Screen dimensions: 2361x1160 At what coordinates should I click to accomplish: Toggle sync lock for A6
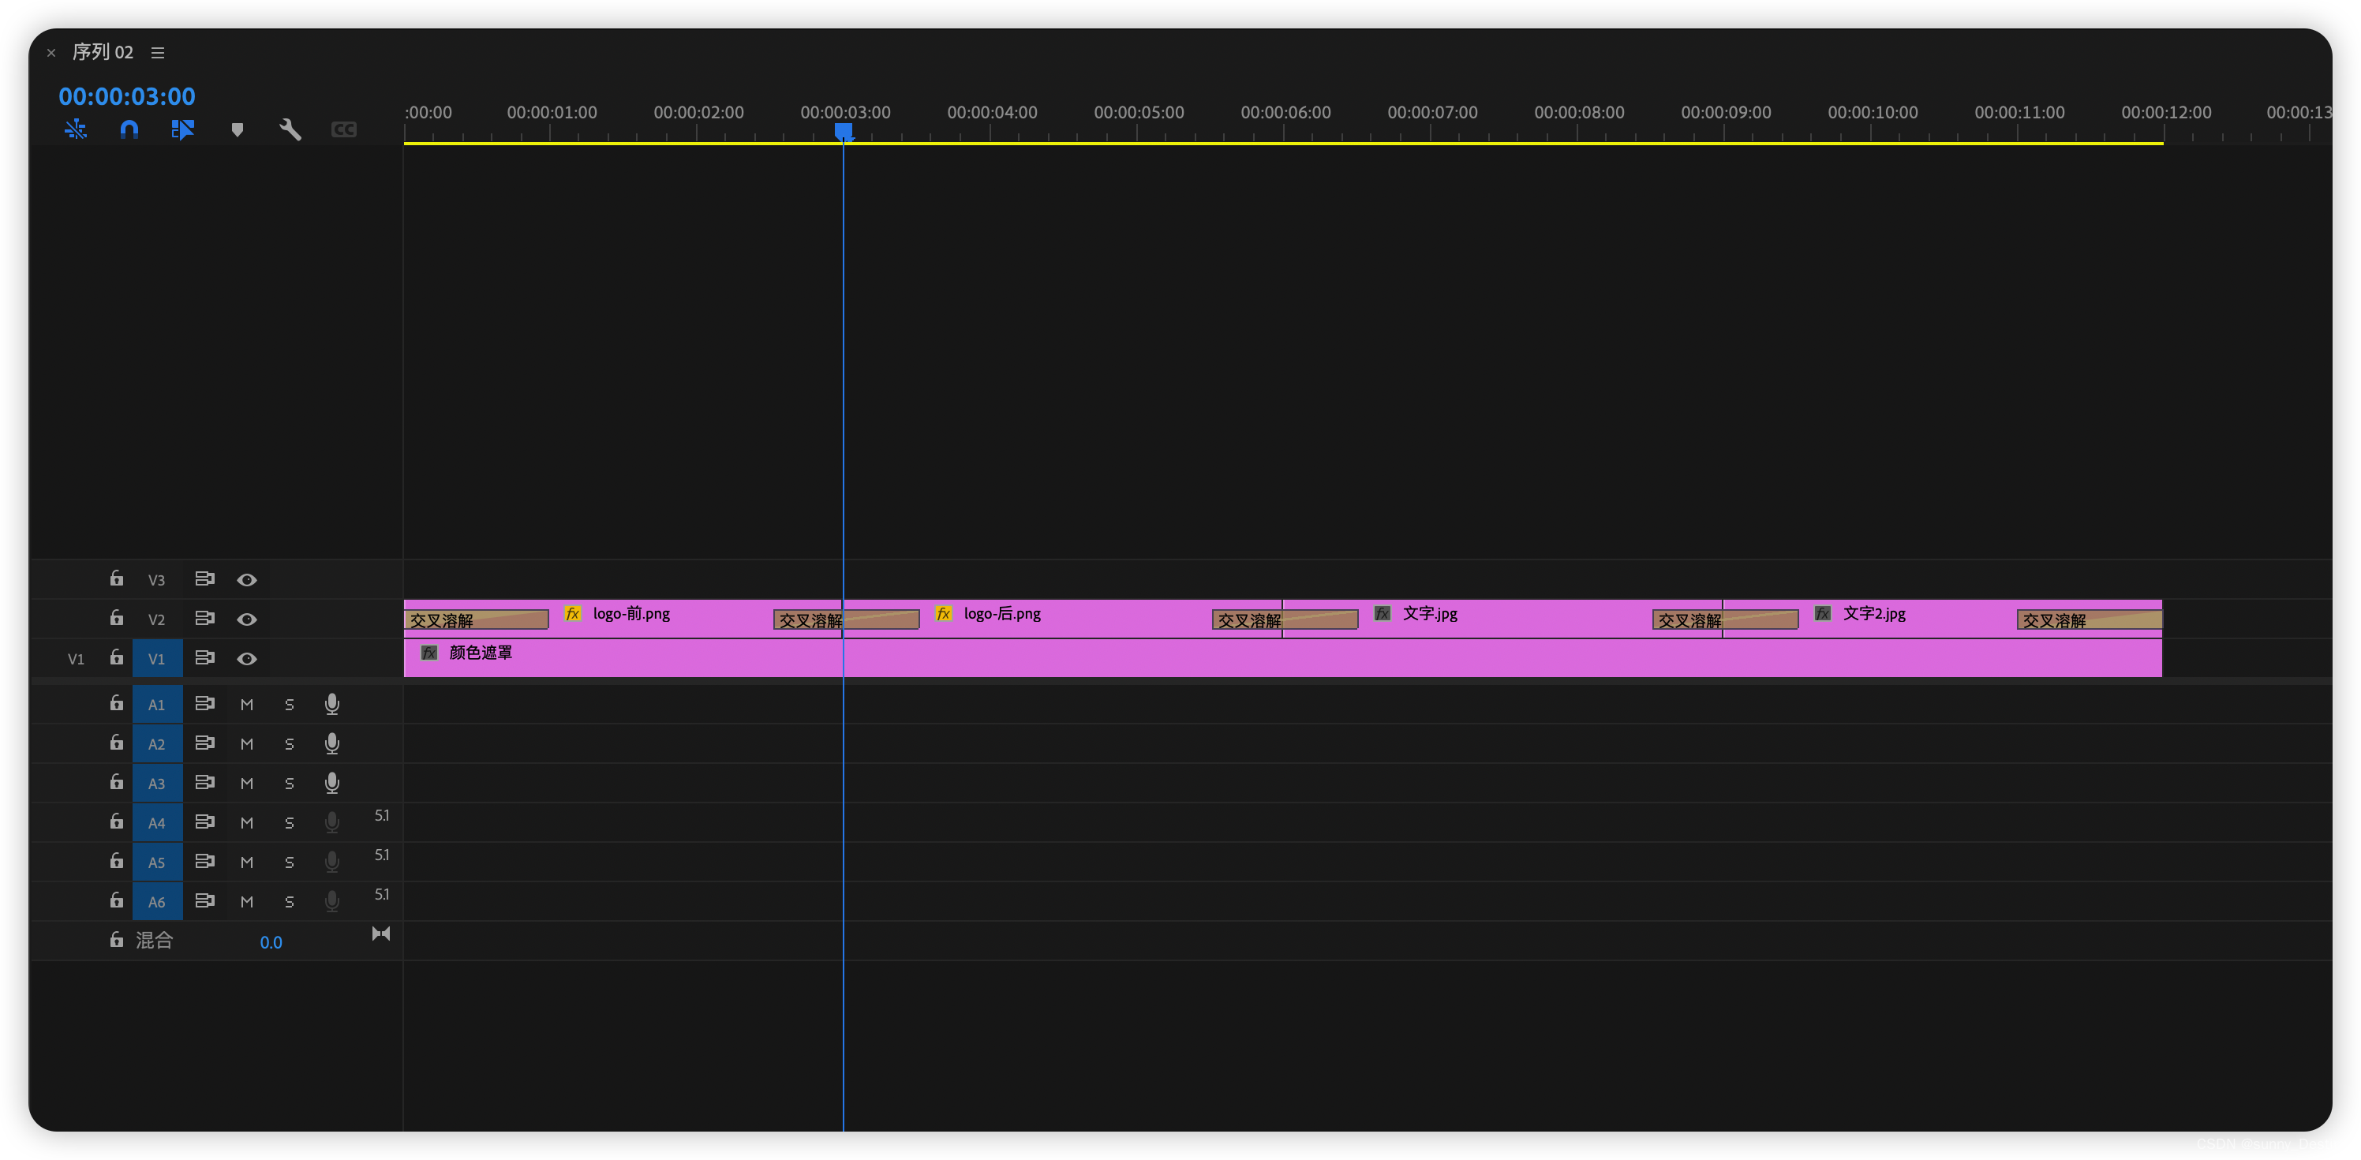(204, 900)
